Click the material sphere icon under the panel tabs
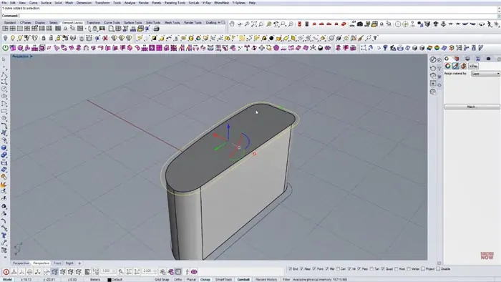This screenshot has height=282, width=501. coord(447,66)
